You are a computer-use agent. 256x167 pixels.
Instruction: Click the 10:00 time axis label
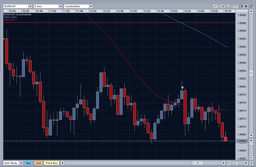[12, 11]
